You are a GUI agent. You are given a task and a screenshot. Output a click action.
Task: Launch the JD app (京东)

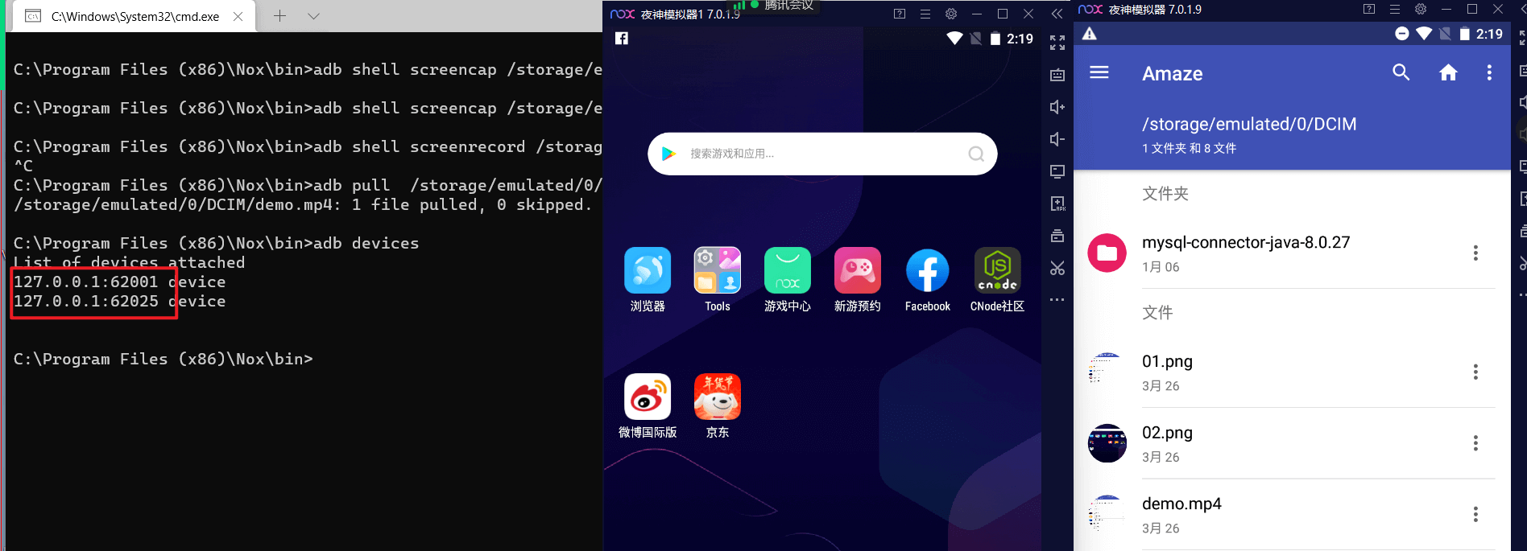click(x=717, y=406)
